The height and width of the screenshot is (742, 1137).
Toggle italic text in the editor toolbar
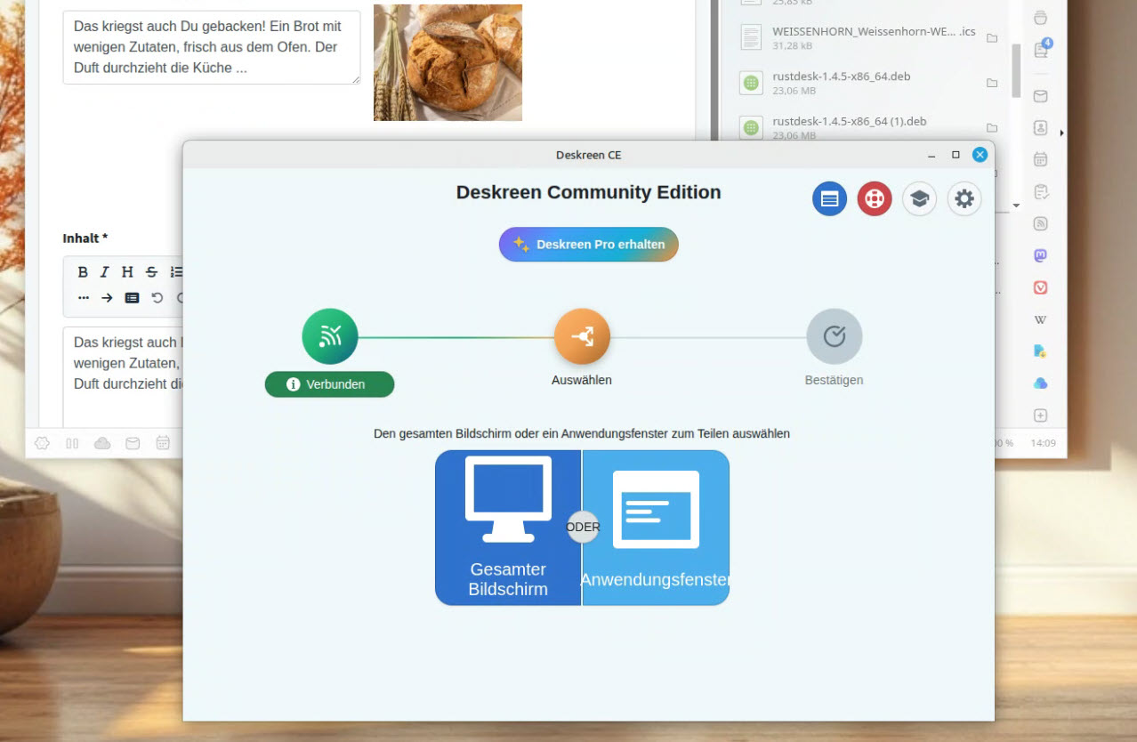point(104,272)
